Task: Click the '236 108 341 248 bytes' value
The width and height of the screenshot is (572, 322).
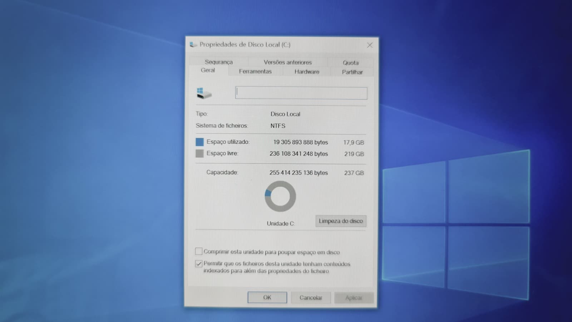Action: (x=299, y=153)
